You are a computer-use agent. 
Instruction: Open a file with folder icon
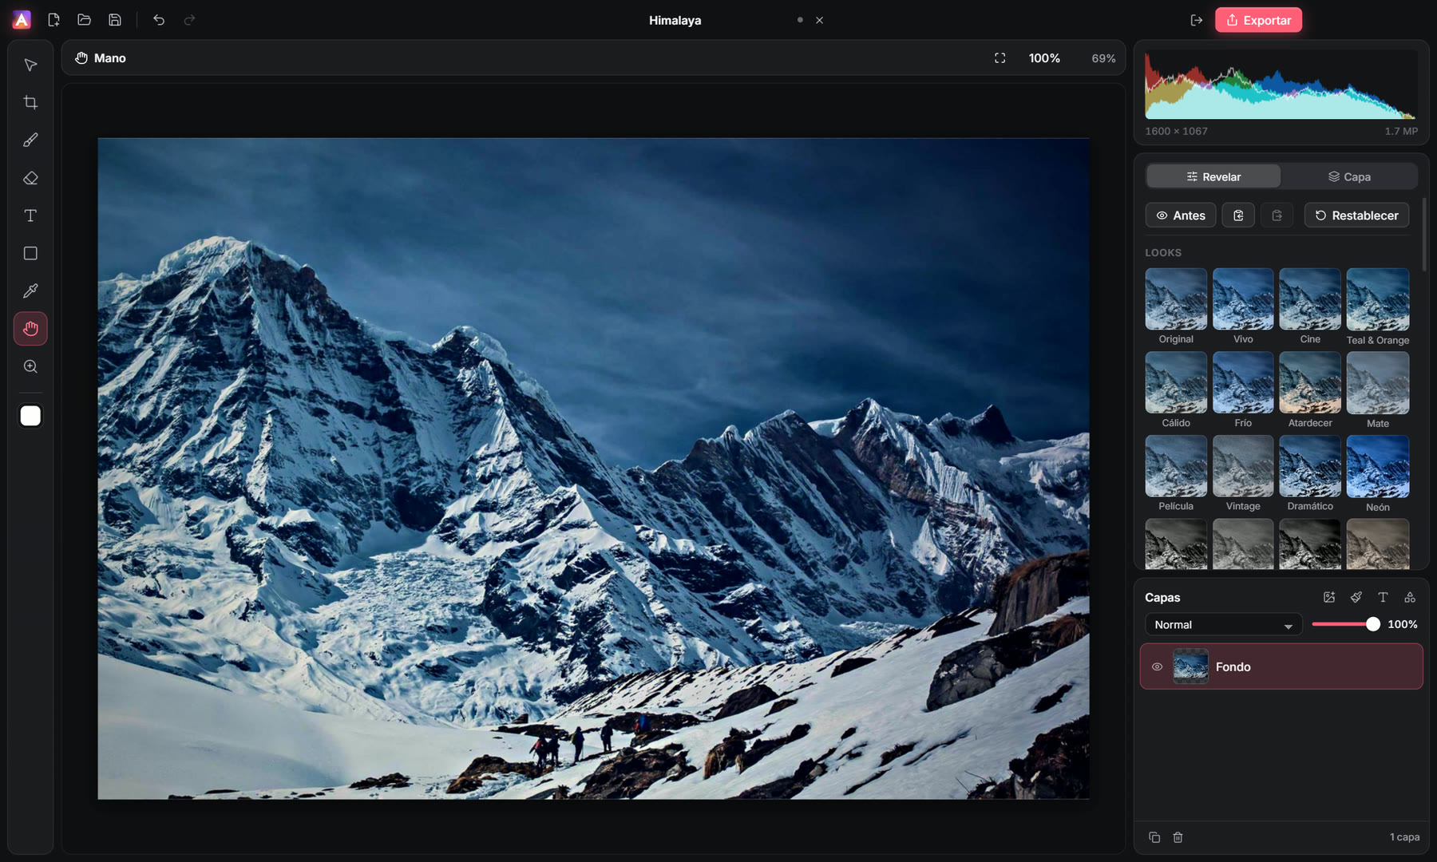click(x=84, y=20)
